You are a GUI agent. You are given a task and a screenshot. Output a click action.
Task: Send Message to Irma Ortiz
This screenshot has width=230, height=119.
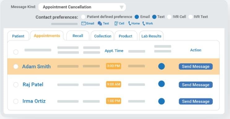point(196,101)
